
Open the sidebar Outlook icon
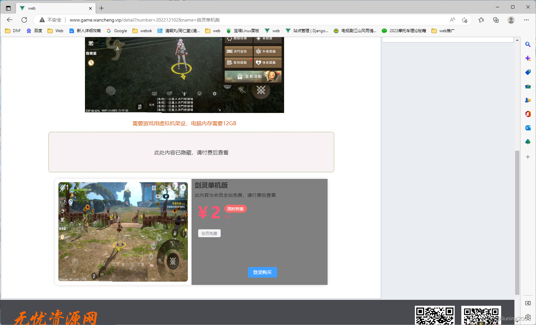[528, 128]
